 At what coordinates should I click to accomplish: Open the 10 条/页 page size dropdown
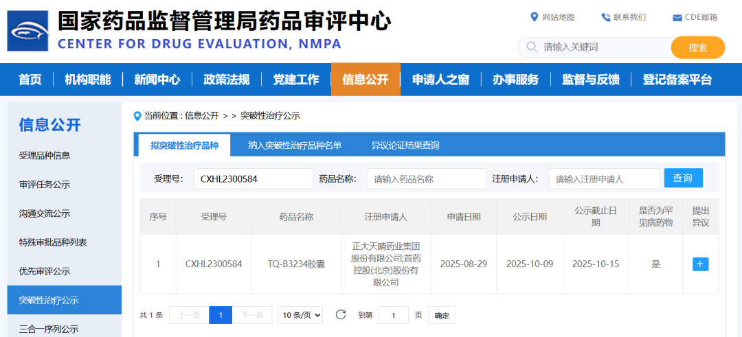(x=300, y=315)
